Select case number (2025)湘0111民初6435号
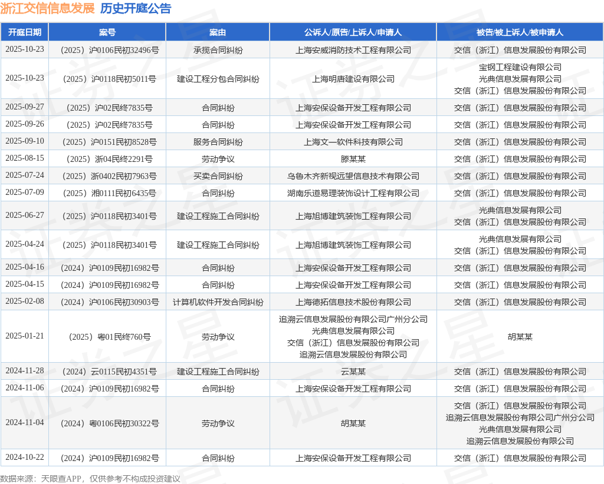This screenshot has height=484, width=604. (109, 193)
